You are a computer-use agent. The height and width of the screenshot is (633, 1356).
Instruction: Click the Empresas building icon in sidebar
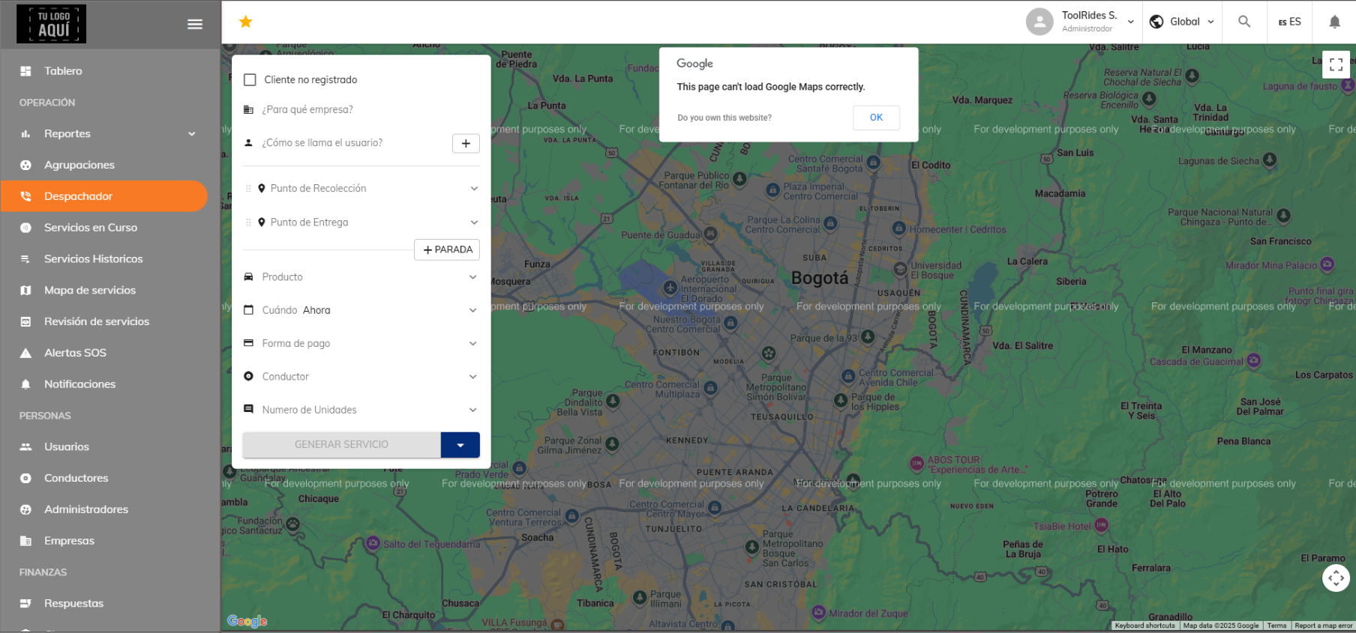pyautogui.click(x=25, y=541)
